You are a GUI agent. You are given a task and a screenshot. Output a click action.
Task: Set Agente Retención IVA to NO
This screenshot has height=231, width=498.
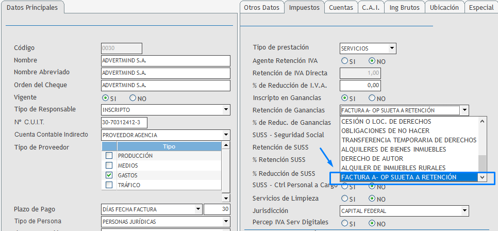(x=372, y=61)
